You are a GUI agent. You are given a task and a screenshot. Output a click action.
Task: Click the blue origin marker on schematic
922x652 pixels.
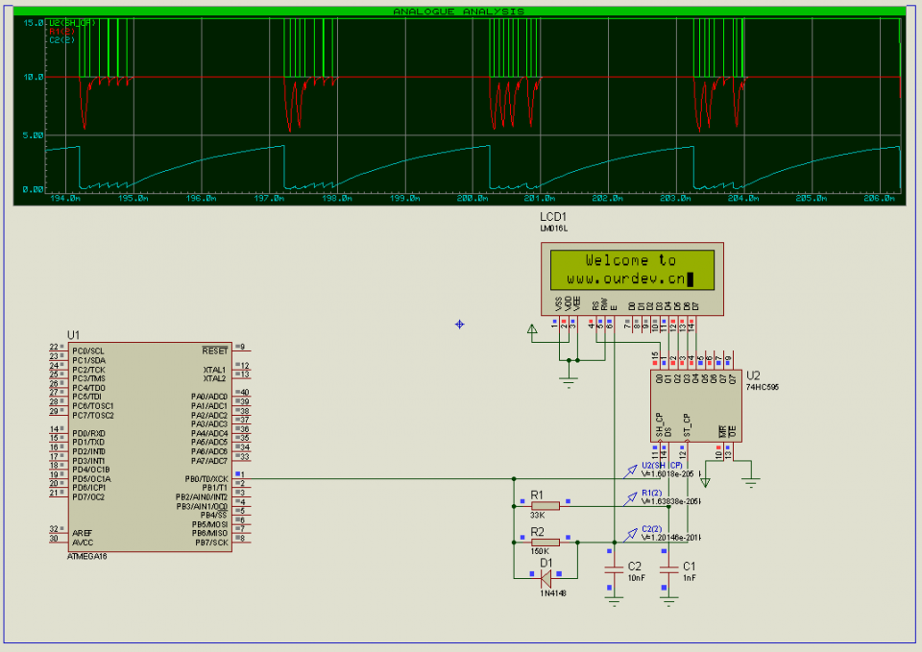coord(459,325)
